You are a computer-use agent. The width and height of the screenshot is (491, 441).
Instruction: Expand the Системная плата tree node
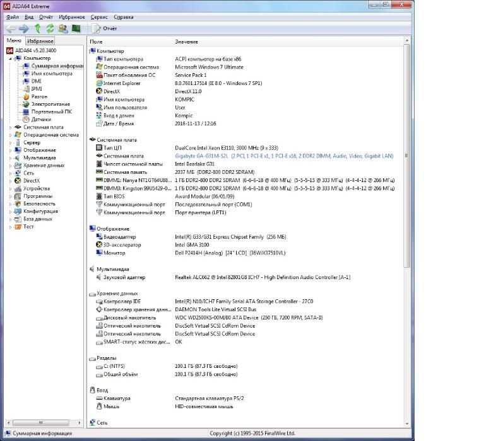pos(10,127)
